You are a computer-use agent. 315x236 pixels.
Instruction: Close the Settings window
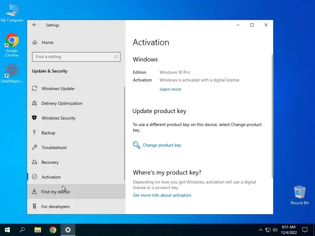pos(266,25)
